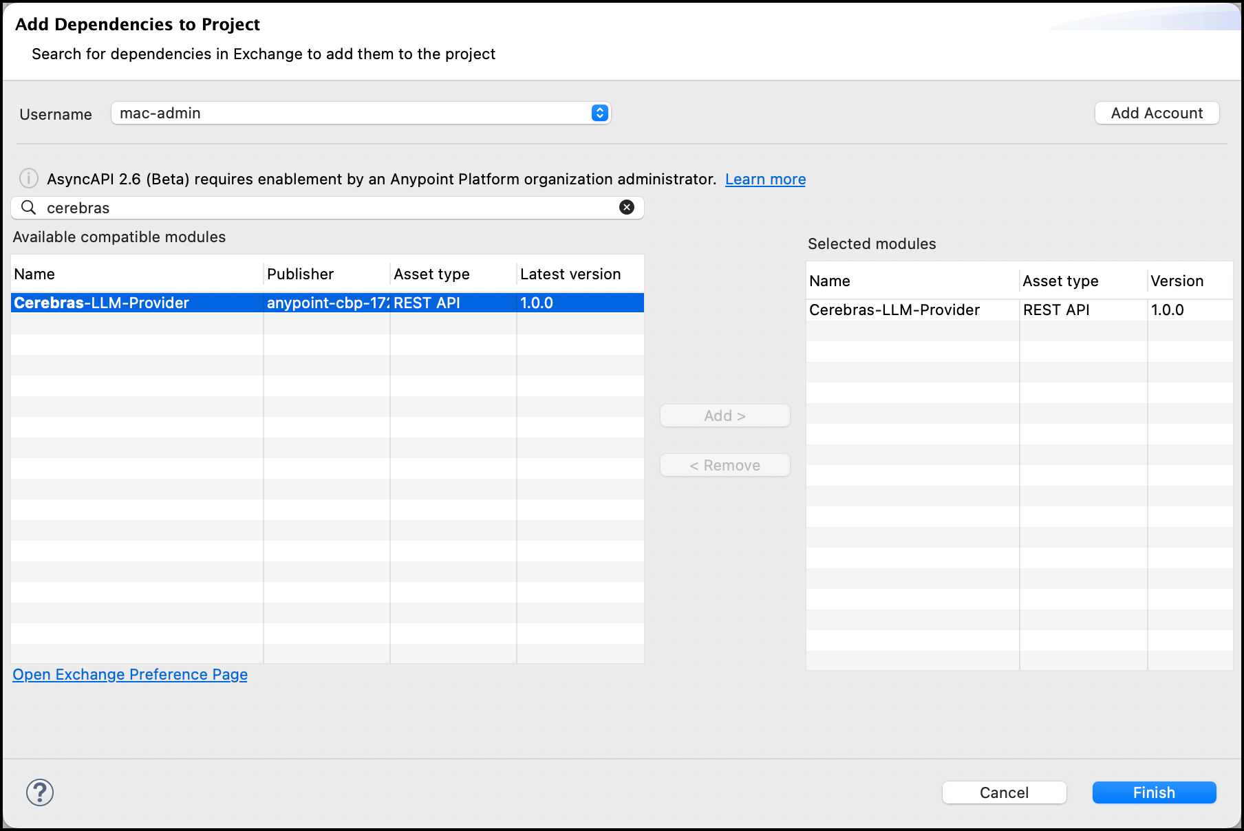Click Name header in Selected modules
The width and height of the screenshot is (1244, 831).
912,281
